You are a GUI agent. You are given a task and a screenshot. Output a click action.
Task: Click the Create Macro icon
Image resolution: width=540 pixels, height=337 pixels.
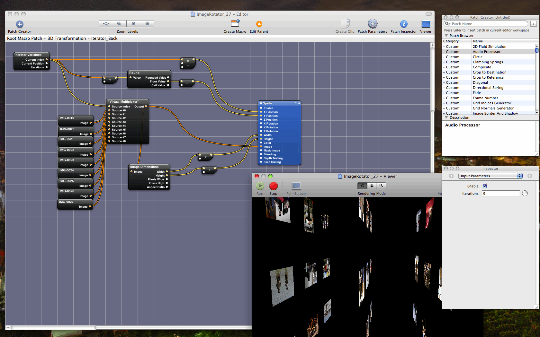(235, 23)
